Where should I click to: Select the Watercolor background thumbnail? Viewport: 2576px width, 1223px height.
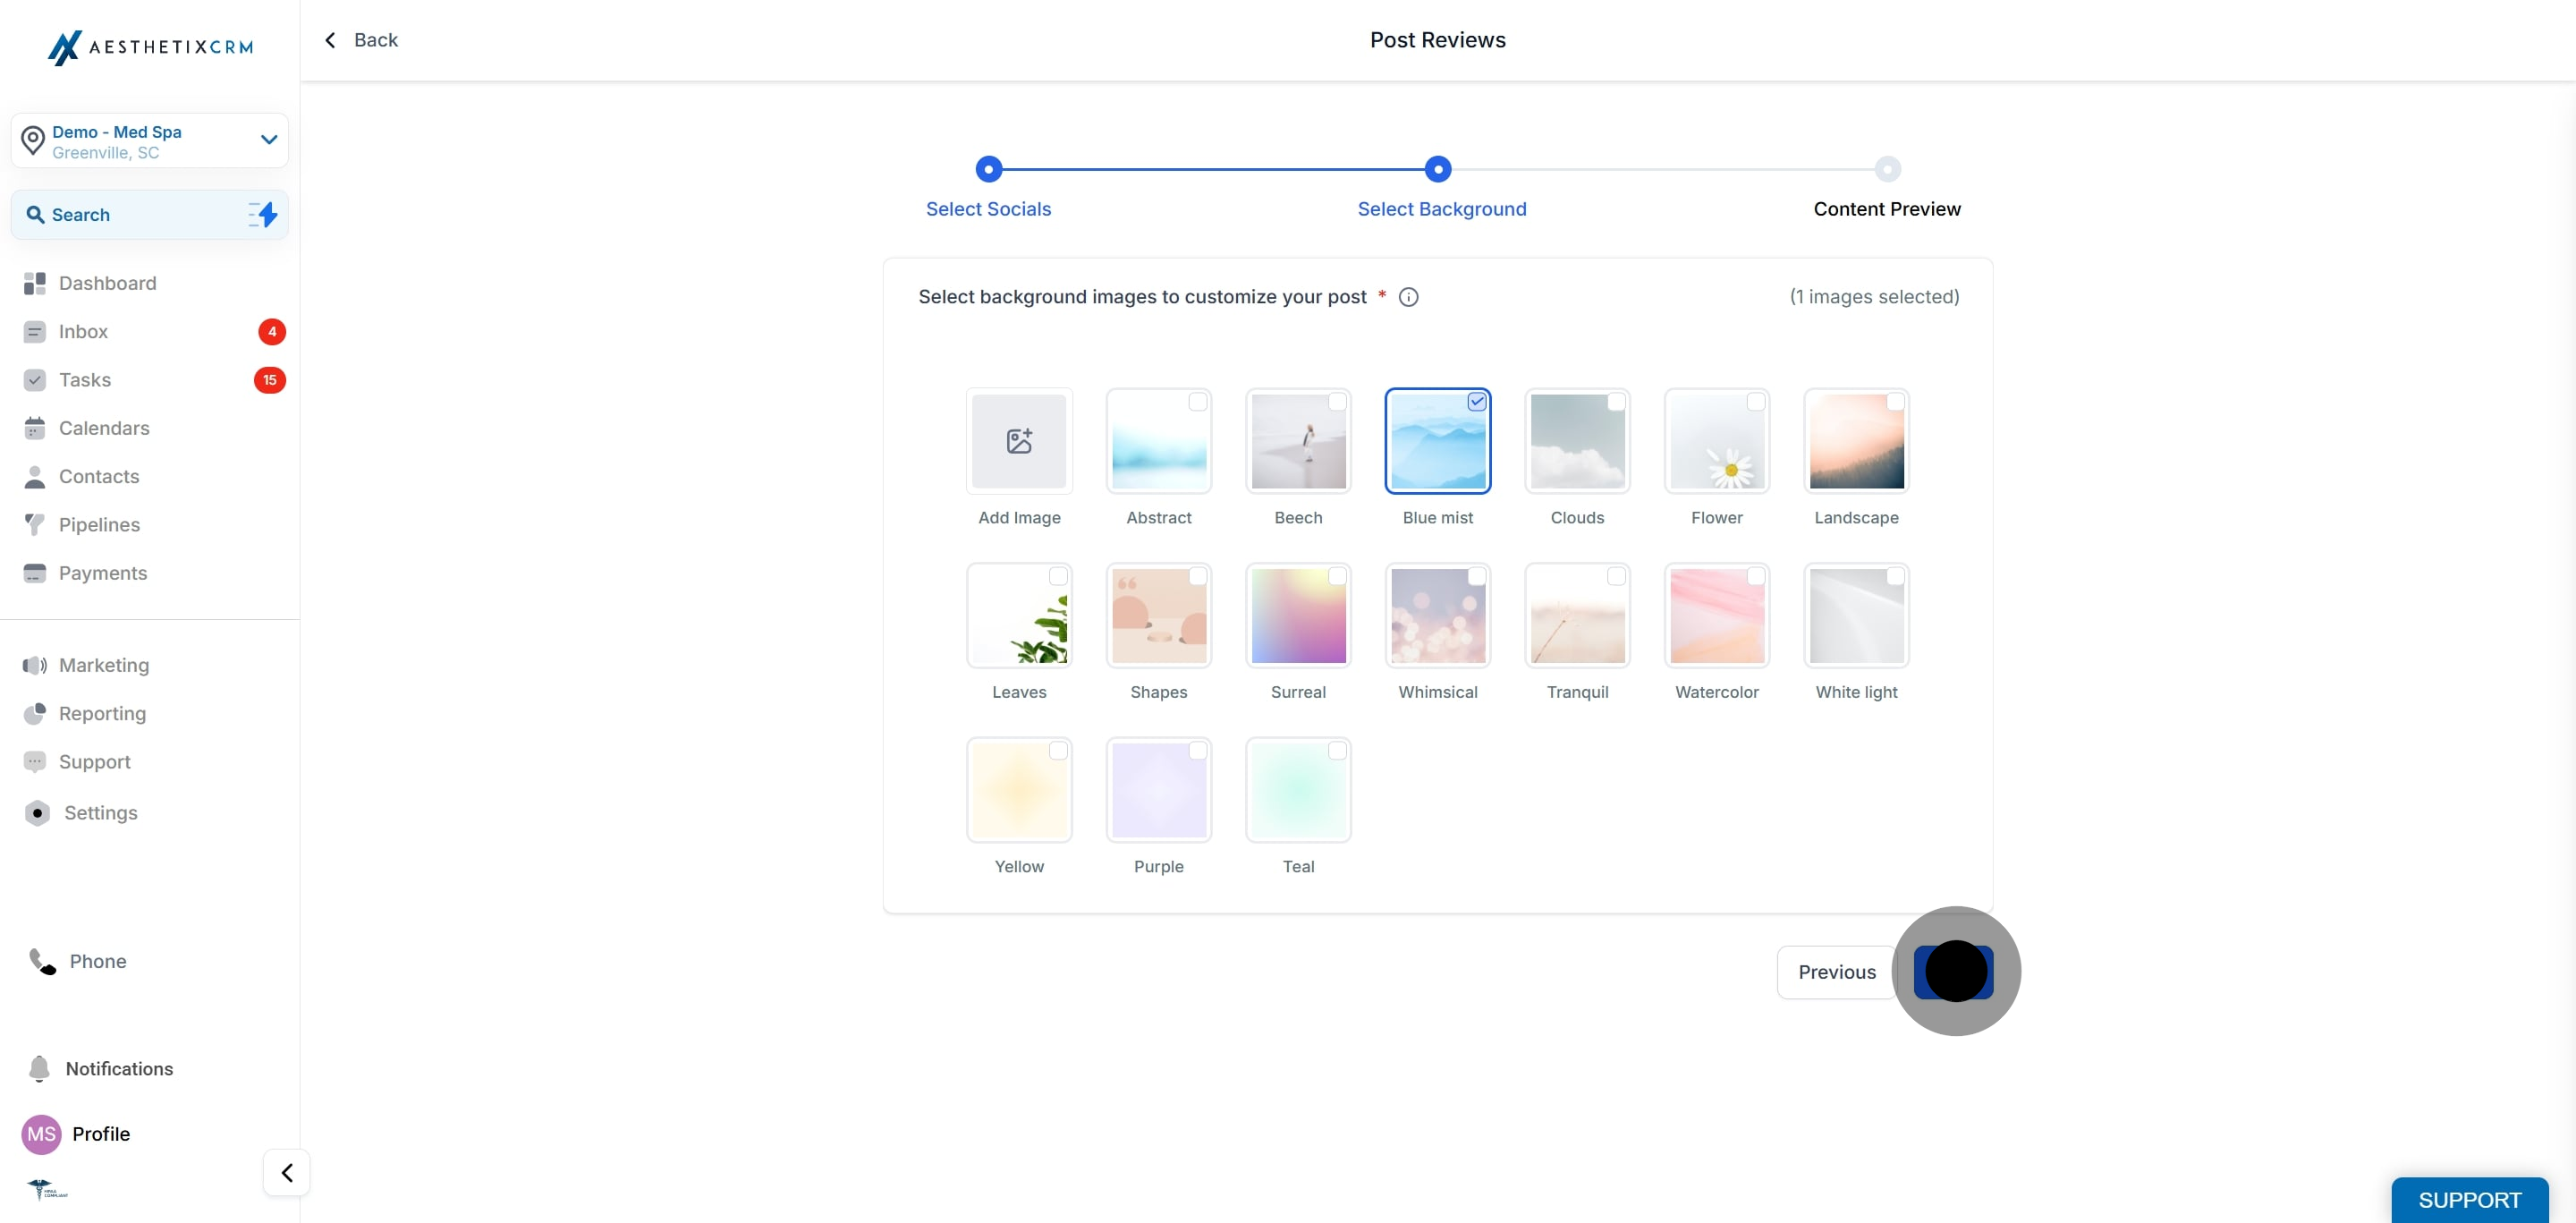point(1717,616)
